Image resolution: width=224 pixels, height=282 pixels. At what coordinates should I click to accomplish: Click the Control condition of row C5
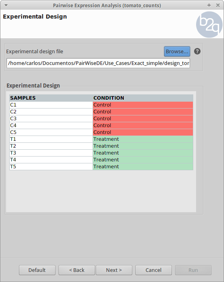pyautogui.click(x=143, y=132)
